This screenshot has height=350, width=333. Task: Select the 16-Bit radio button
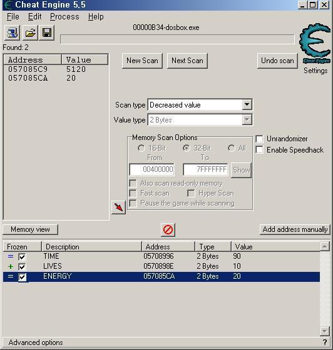[141, 148]
